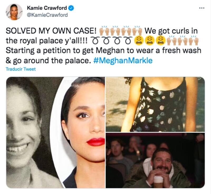The image size is (211, 194).
Task: Click the blue verified badge
Action: tap(71, 8)
